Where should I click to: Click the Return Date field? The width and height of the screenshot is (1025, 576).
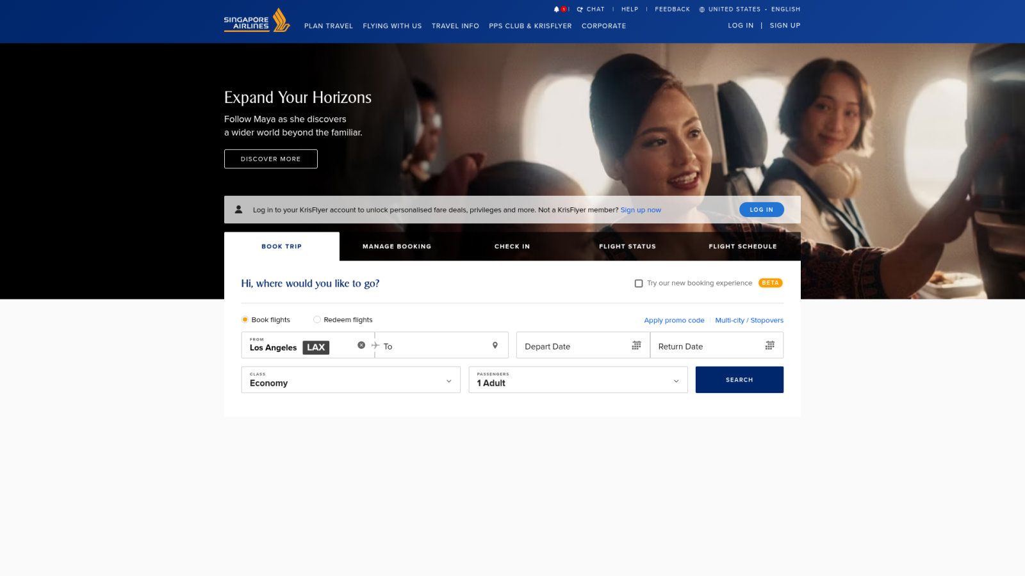(x=717, y=346)
